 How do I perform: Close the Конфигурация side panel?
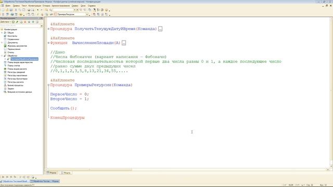tap(42, 18)
